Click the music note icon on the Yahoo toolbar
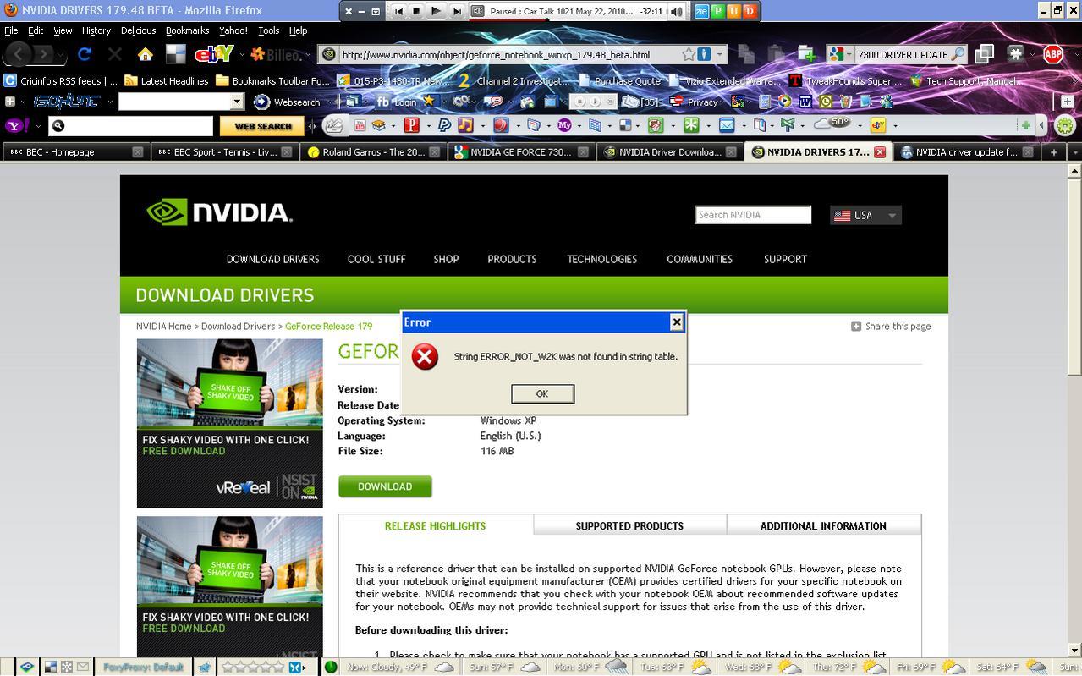This screenshot has height=676, width=1082. click(464, 125)
